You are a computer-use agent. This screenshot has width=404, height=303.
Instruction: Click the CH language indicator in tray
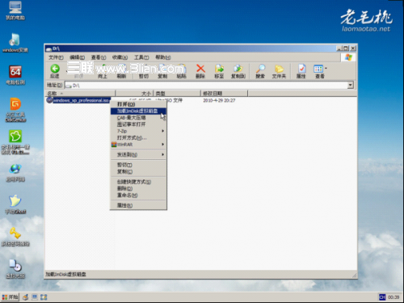click(x=382, y=297)
